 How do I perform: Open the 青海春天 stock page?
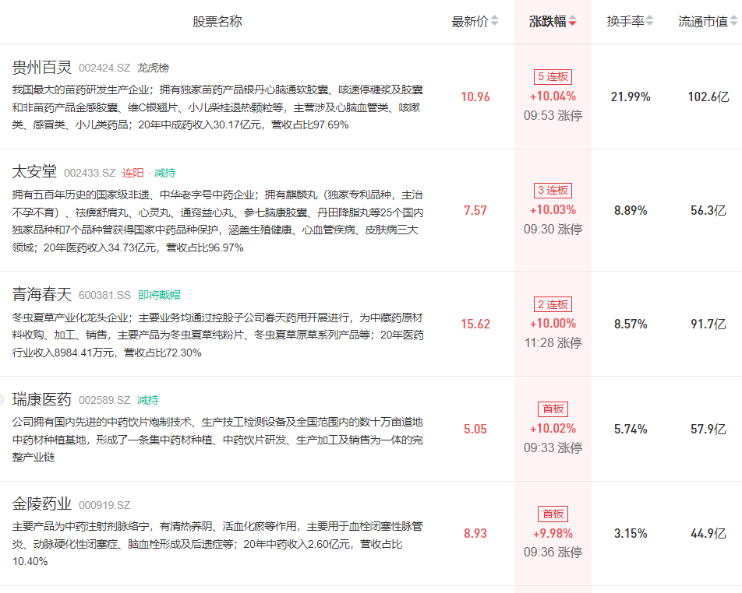(41, 295)
